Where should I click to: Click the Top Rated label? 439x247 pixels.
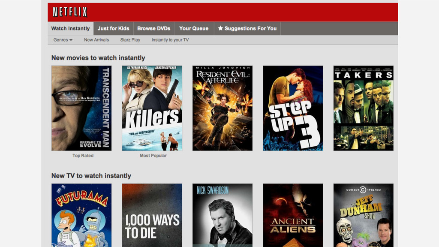pos(83,155)
